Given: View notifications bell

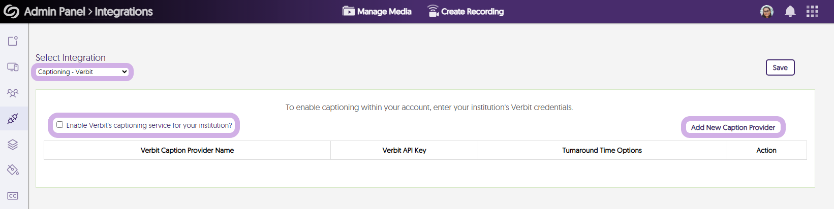Looking at the screenshot, I should coord(790,12).
